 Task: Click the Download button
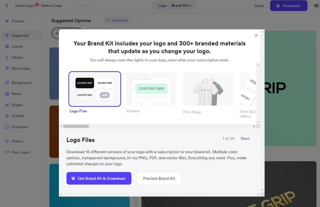(288, 5)
